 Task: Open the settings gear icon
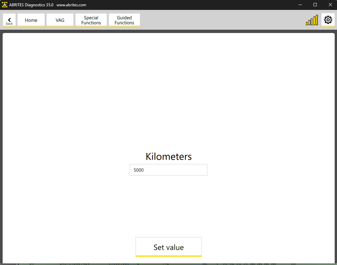click(x=328, y=20)
